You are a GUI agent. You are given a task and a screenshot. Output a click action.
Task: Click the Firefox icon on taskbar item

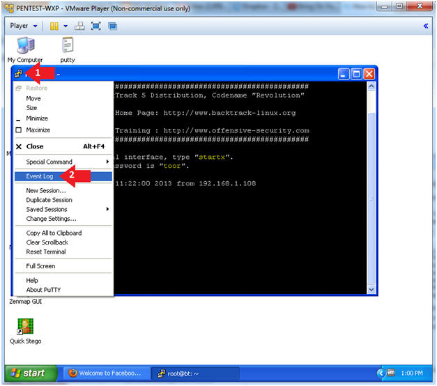tap(72, 373)
